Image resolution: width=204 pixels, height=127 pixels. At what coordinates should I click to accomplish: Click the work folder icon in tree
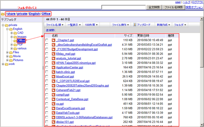(6, 64)
